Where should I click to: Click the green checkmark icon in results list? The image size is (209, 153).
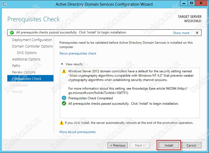click(x=64, y=103)
